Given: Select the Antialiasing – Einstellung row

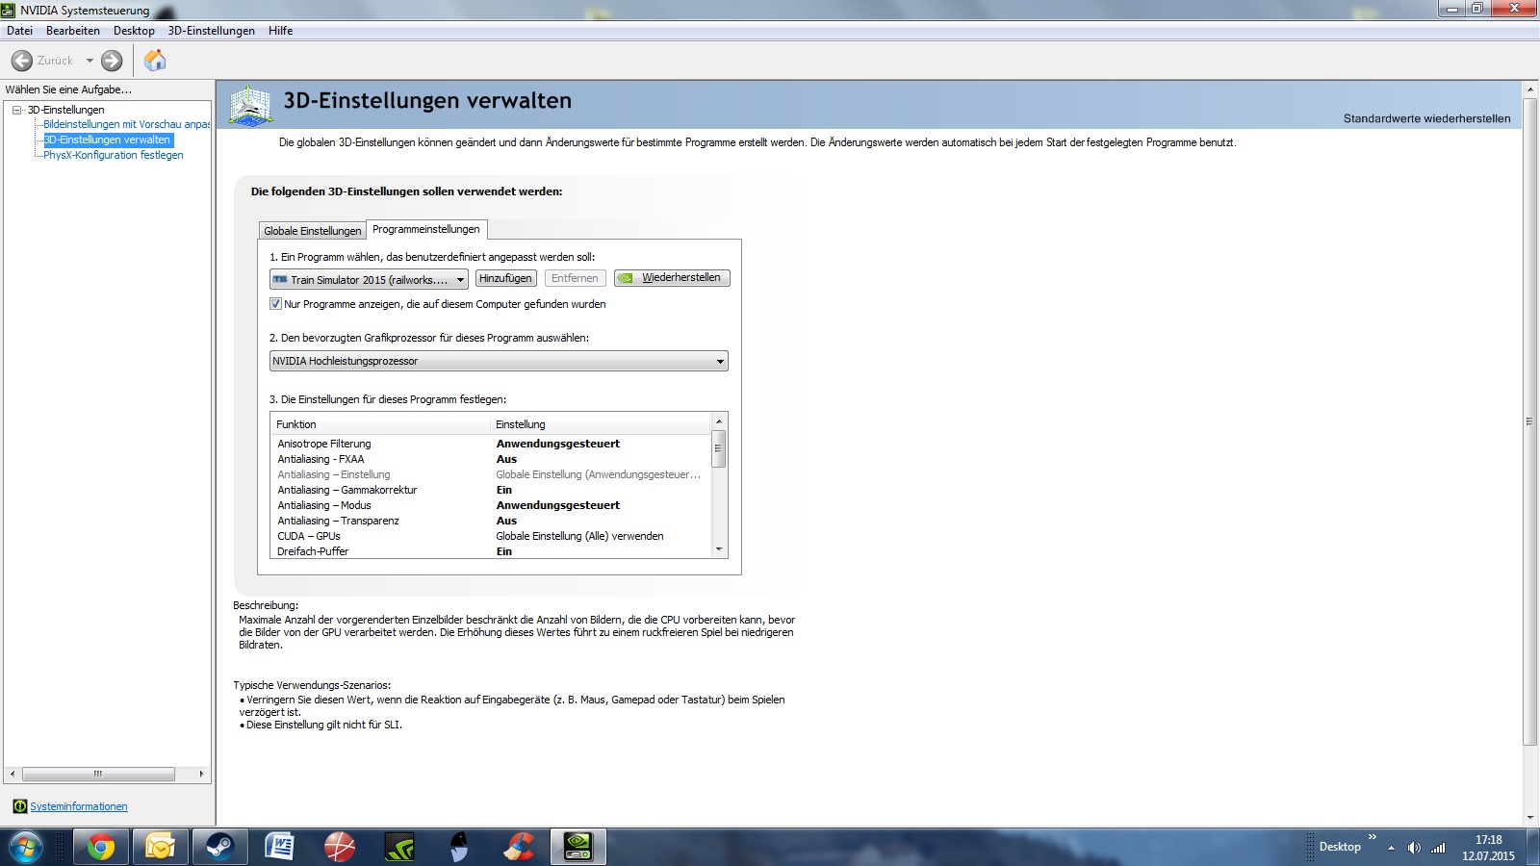Looking at the screenshot, I should 491,474.
